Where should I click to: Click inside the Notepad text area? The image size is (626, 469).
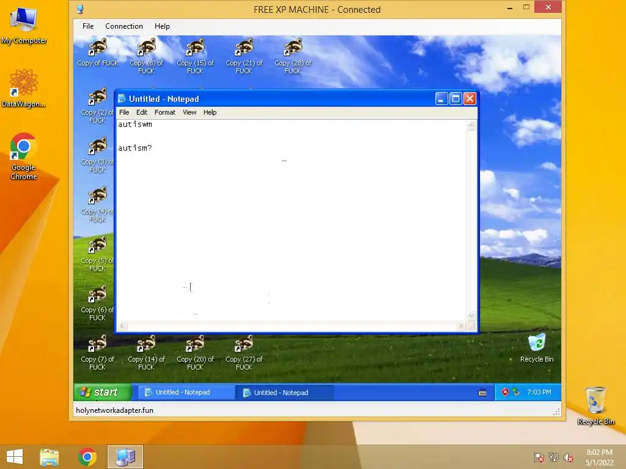292,220
